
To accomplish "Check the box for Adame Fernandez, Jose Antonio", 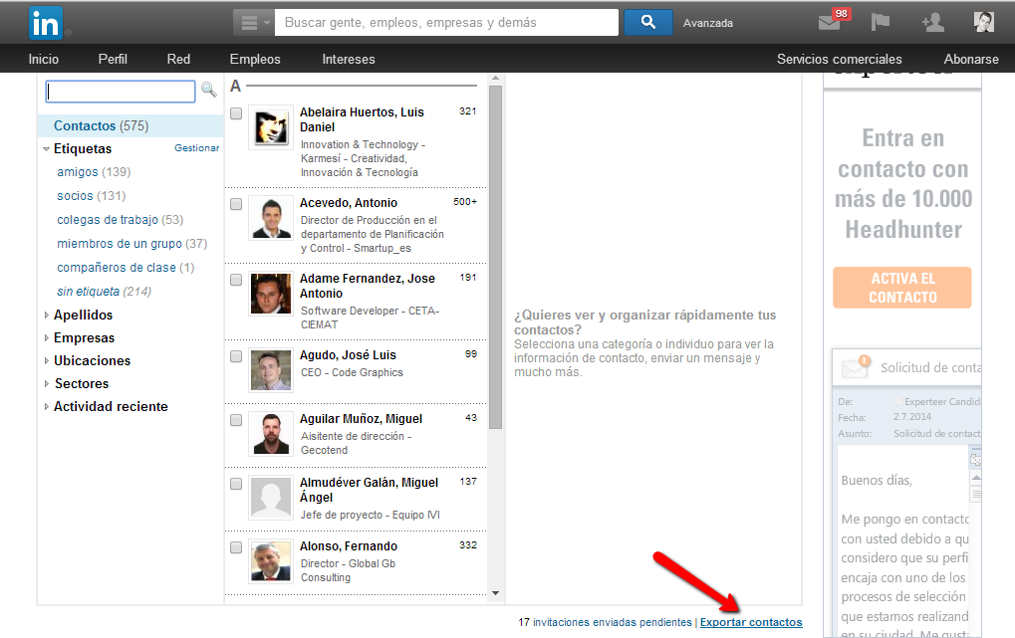I will coord(236,280).
